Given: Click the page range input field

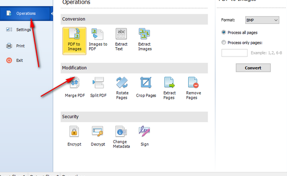Looking at the screenshot, I should coord(234,53).
